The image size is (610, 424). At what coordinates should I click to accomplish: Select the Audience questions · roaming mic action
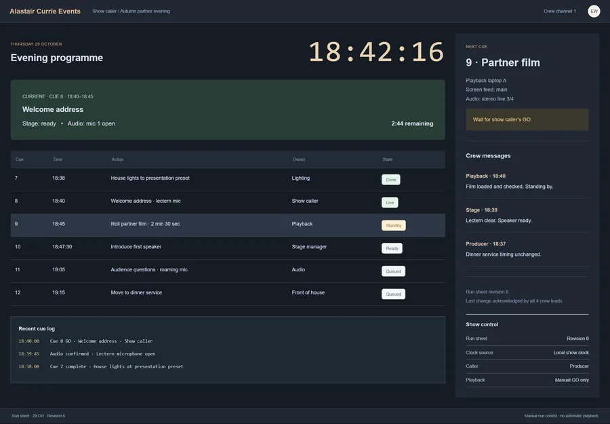pos(149,270)
